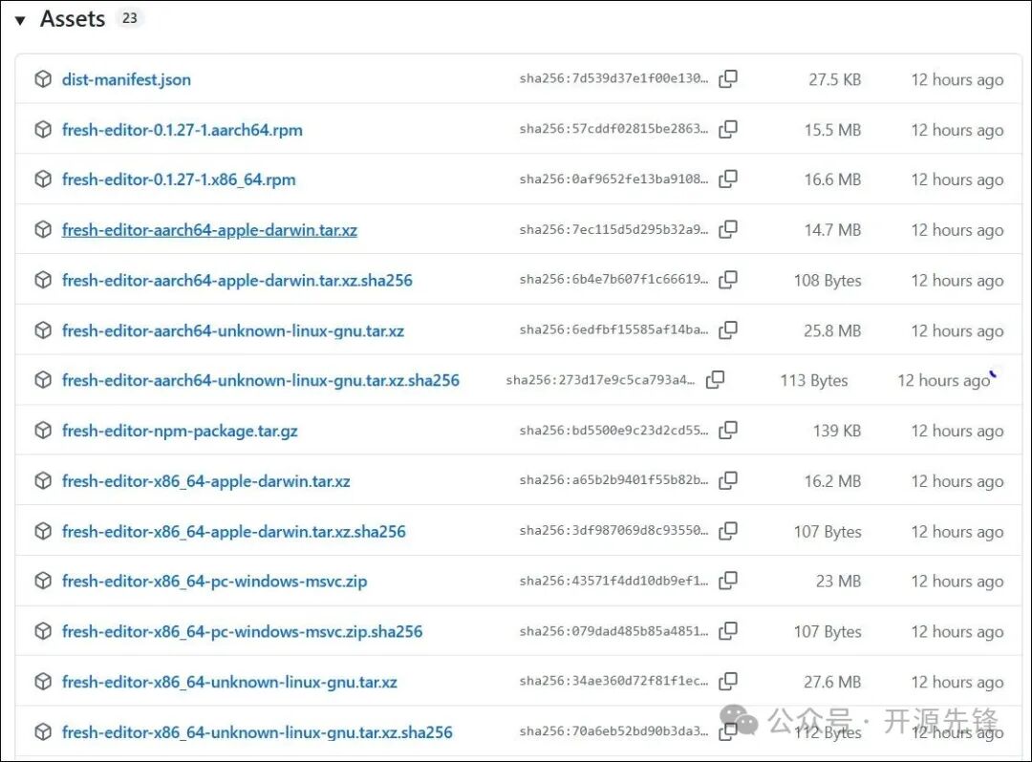
Task: Copy sha256 hash for dist-manifest.json
Action: [728, 79]
